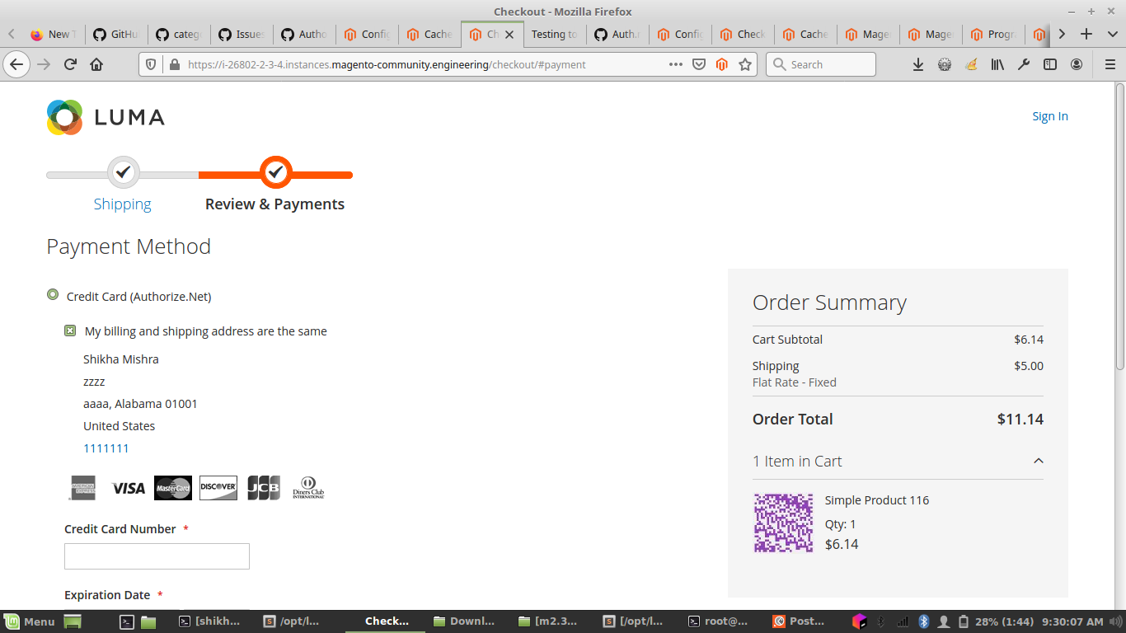
Task: Uncheck billing and shipping address same checkbox
Action: pyautogui.click(x=70, y=331)
